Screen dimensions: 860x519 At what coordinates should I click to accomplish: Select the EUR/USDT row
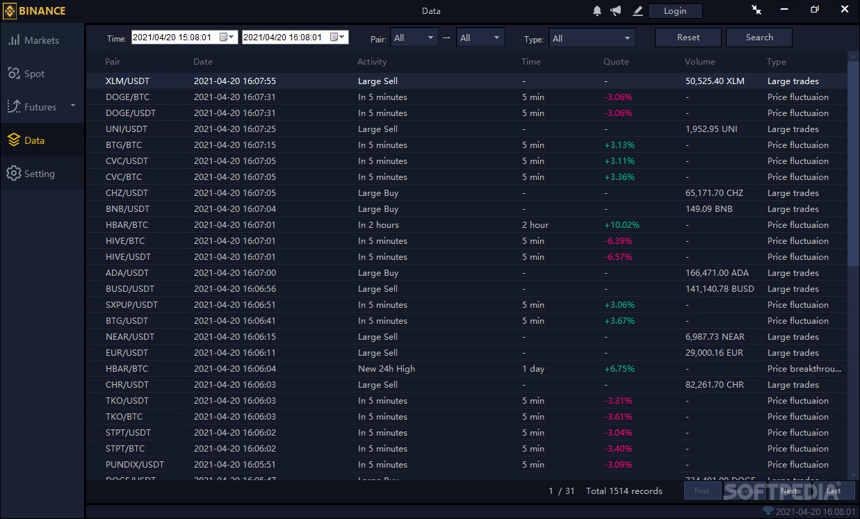466,353
